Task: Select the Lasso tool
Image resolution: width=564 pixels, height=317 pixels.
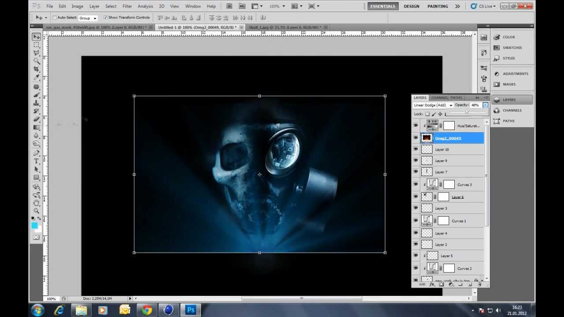Action: [36, 53]
